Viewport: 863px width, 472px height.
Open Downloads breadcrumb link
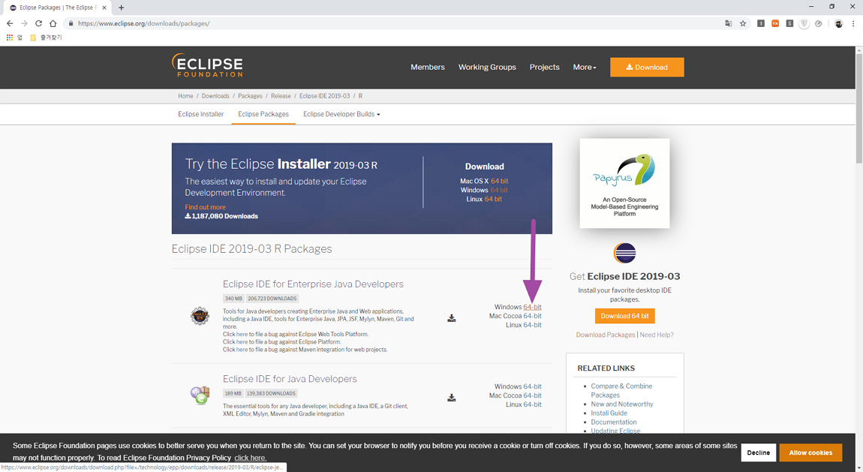point(215,96)
